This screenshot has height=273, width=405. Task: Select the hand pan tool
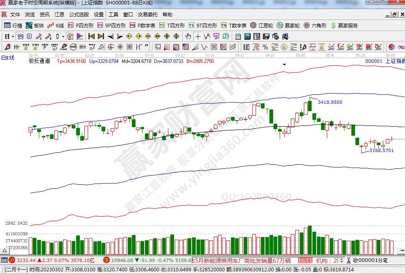coord(188,36)
